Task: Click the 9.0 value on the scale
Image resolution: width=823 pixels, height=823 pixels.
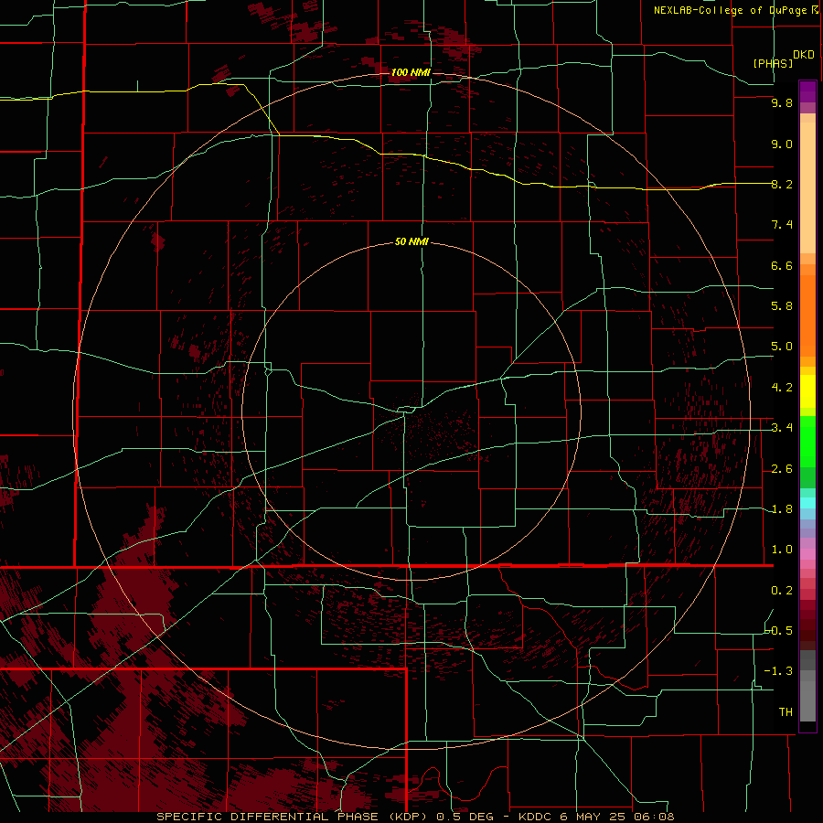Action: click(x=782, y=144)
